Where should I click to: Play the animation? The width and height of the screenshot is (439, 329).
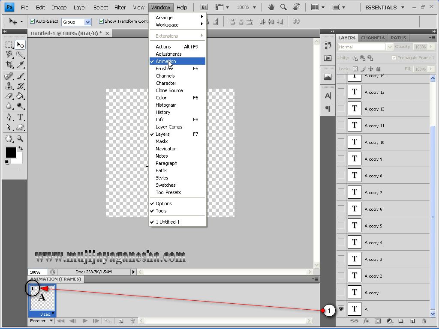(85, 320)
